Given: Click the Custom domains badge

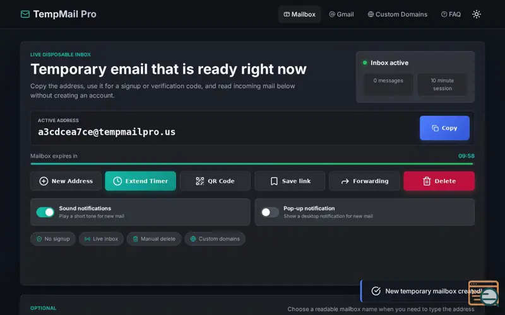Looking at the screenshot, I should click(215, 239).
